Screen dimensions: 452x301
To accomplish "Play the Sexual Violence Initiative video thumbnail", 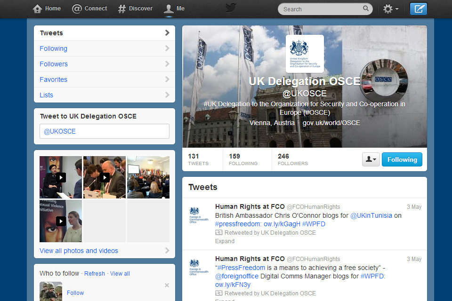I will [x=61, y=221].
